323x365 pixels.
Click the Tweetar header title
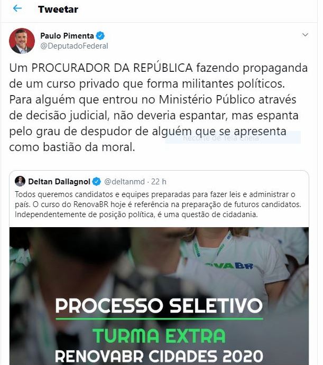click(x=58, y=10)
